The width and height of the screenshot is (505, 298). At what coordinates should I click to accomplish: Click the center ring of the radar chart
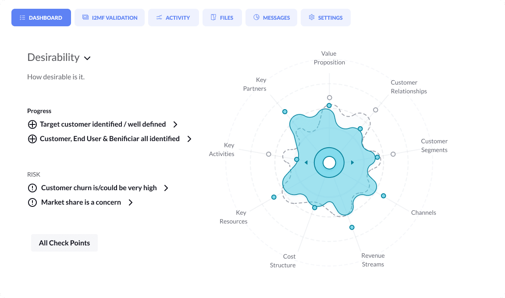tap(329, 163)
